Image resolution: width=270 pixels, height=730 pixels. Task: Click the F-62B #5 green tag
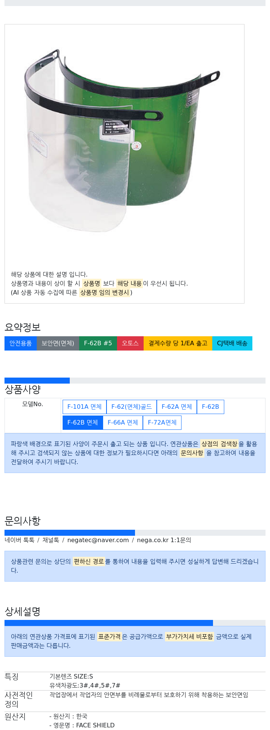tap(98, 343)
